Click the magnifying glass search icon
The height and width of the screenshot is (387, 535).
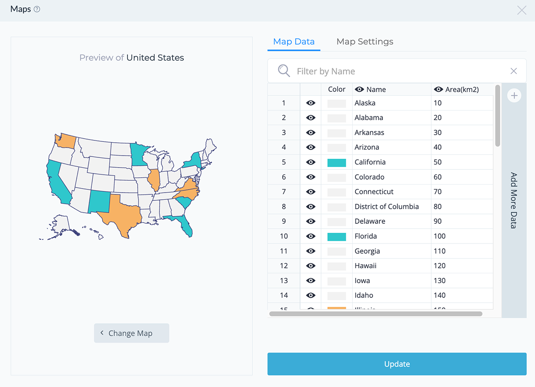click(284, 71)
